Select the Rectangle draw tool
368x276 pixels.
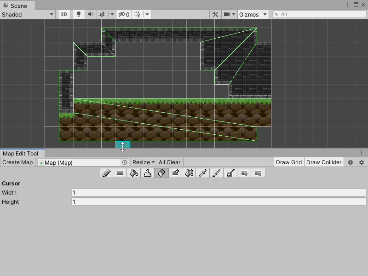[120, 173]
